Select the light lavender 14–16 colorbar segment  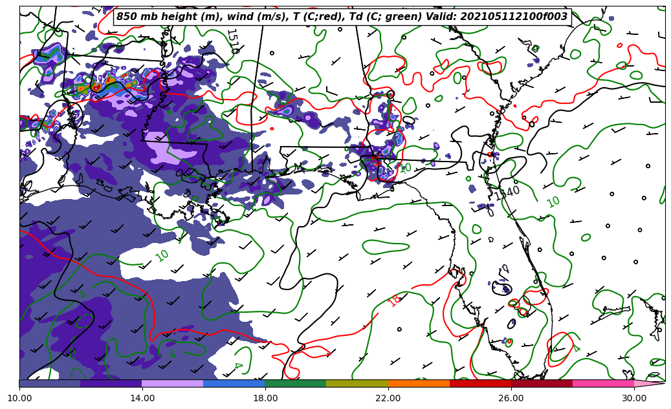(173, 383)
